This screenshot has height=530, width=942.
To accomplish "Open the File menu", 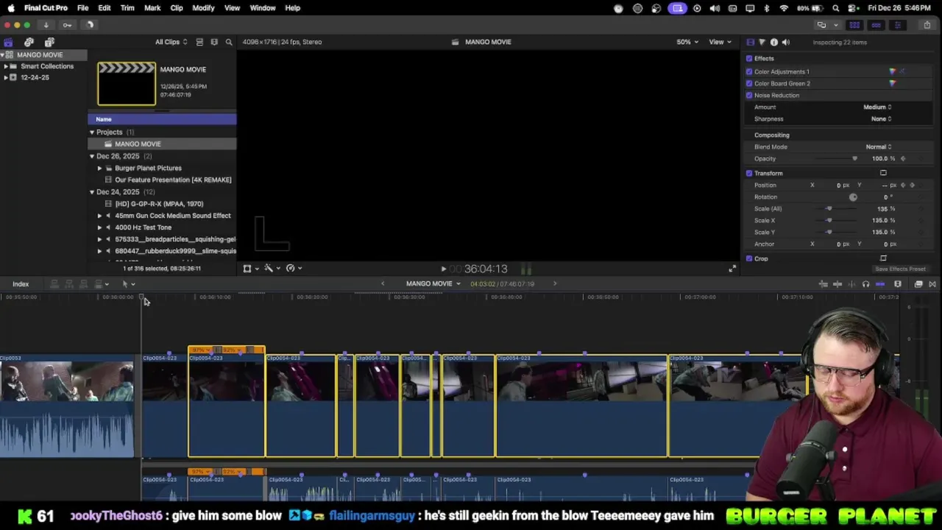I will pyautogui.click(x=82, y=8).
